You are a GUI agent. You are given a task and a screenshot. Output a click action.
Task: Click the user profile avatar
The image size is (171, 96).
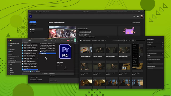[x=142, y=17]
